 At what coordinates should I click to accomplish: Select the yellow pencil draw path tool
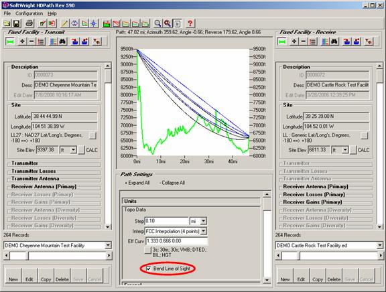click(64, 23)
